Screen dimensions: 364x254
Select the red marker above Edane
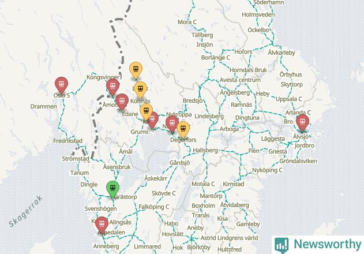pyautogui.click(x=122, y=102)
